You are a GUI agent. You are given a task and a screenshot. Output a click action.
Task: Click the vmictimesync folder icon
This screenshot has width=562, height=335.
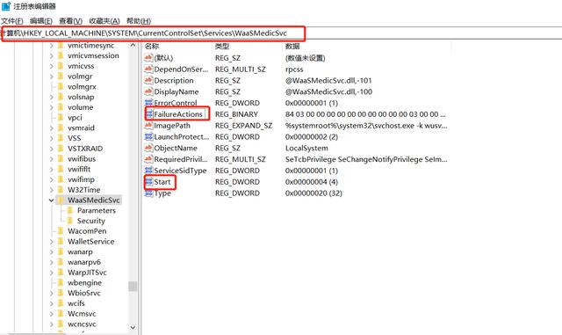point(61,45)
